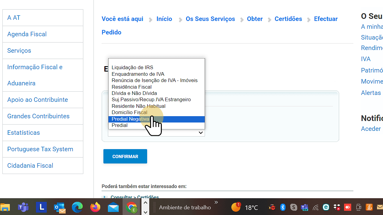Open the Mail app in taskbar
Viewport: 383px width, 215px height.
(113, 207)
